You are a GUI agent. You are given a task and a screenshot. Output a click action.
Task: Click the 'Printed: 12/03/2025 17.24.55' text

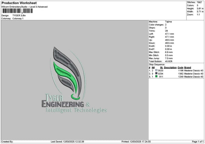(x=136, y=142)
